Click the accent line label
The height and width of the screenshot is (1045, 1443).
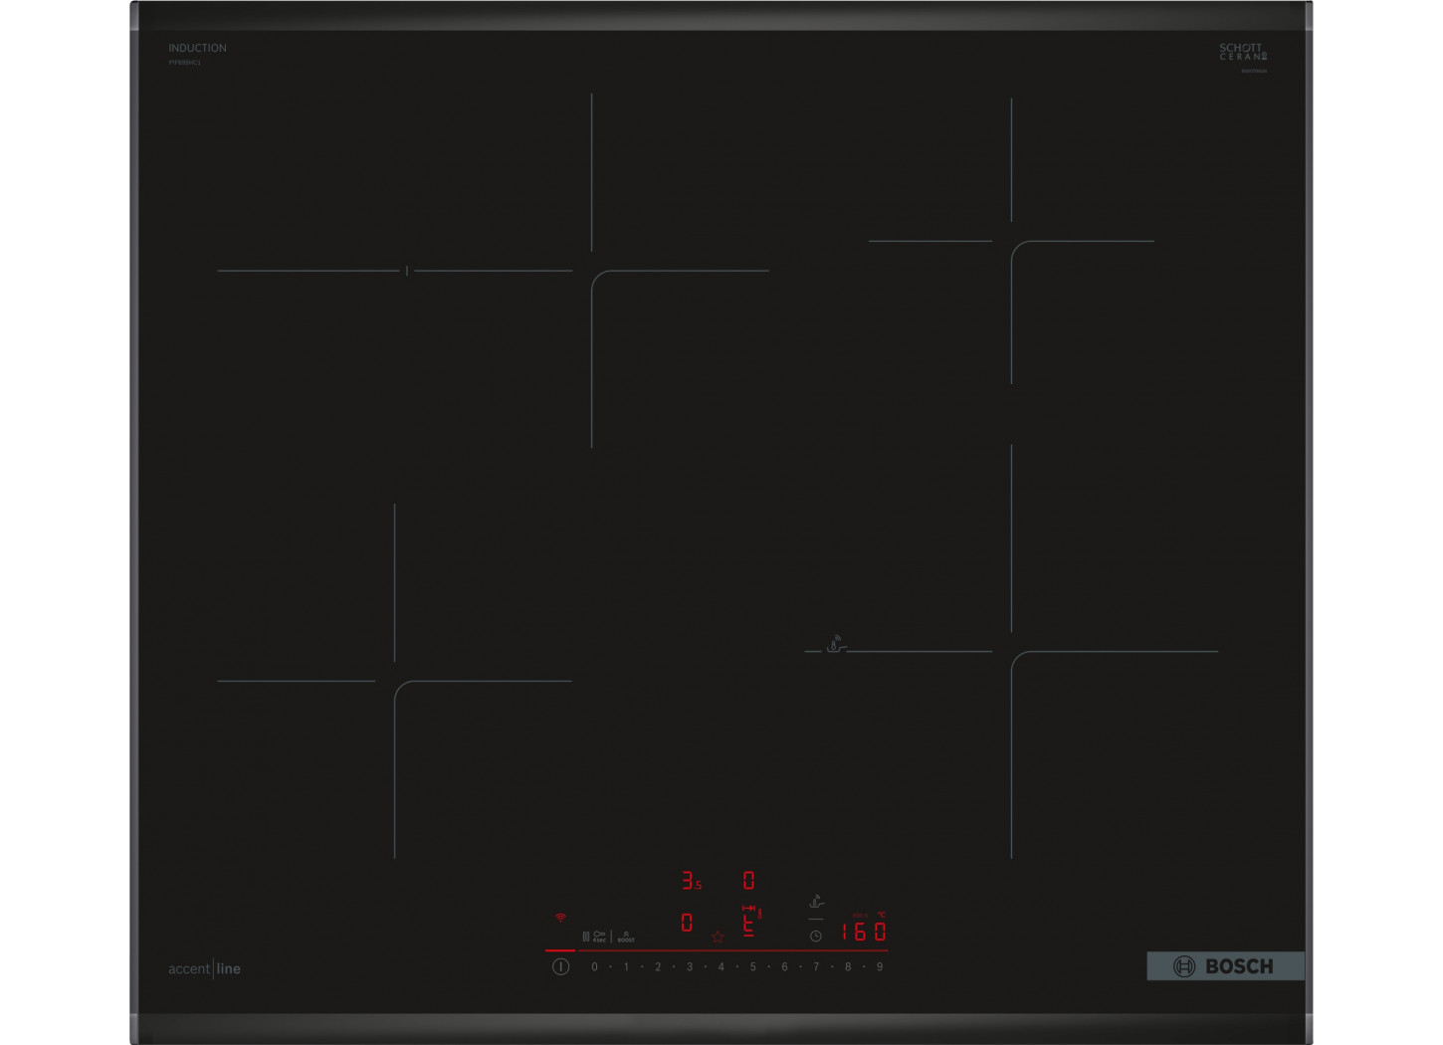[x=204, y=968]
